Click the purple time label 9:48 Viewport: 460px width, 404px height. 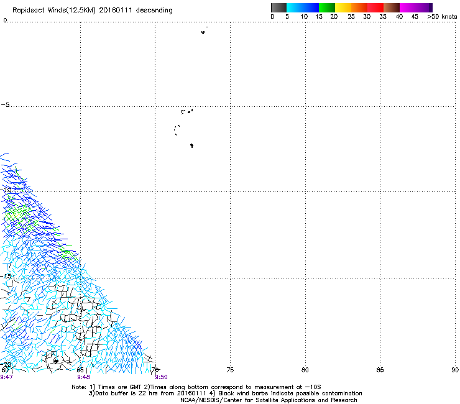coord(84,377)
